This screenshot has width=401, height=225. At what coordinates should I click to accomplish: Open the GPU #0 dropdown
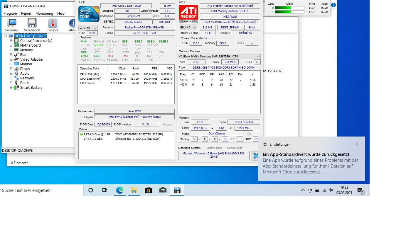click(188, 28)
